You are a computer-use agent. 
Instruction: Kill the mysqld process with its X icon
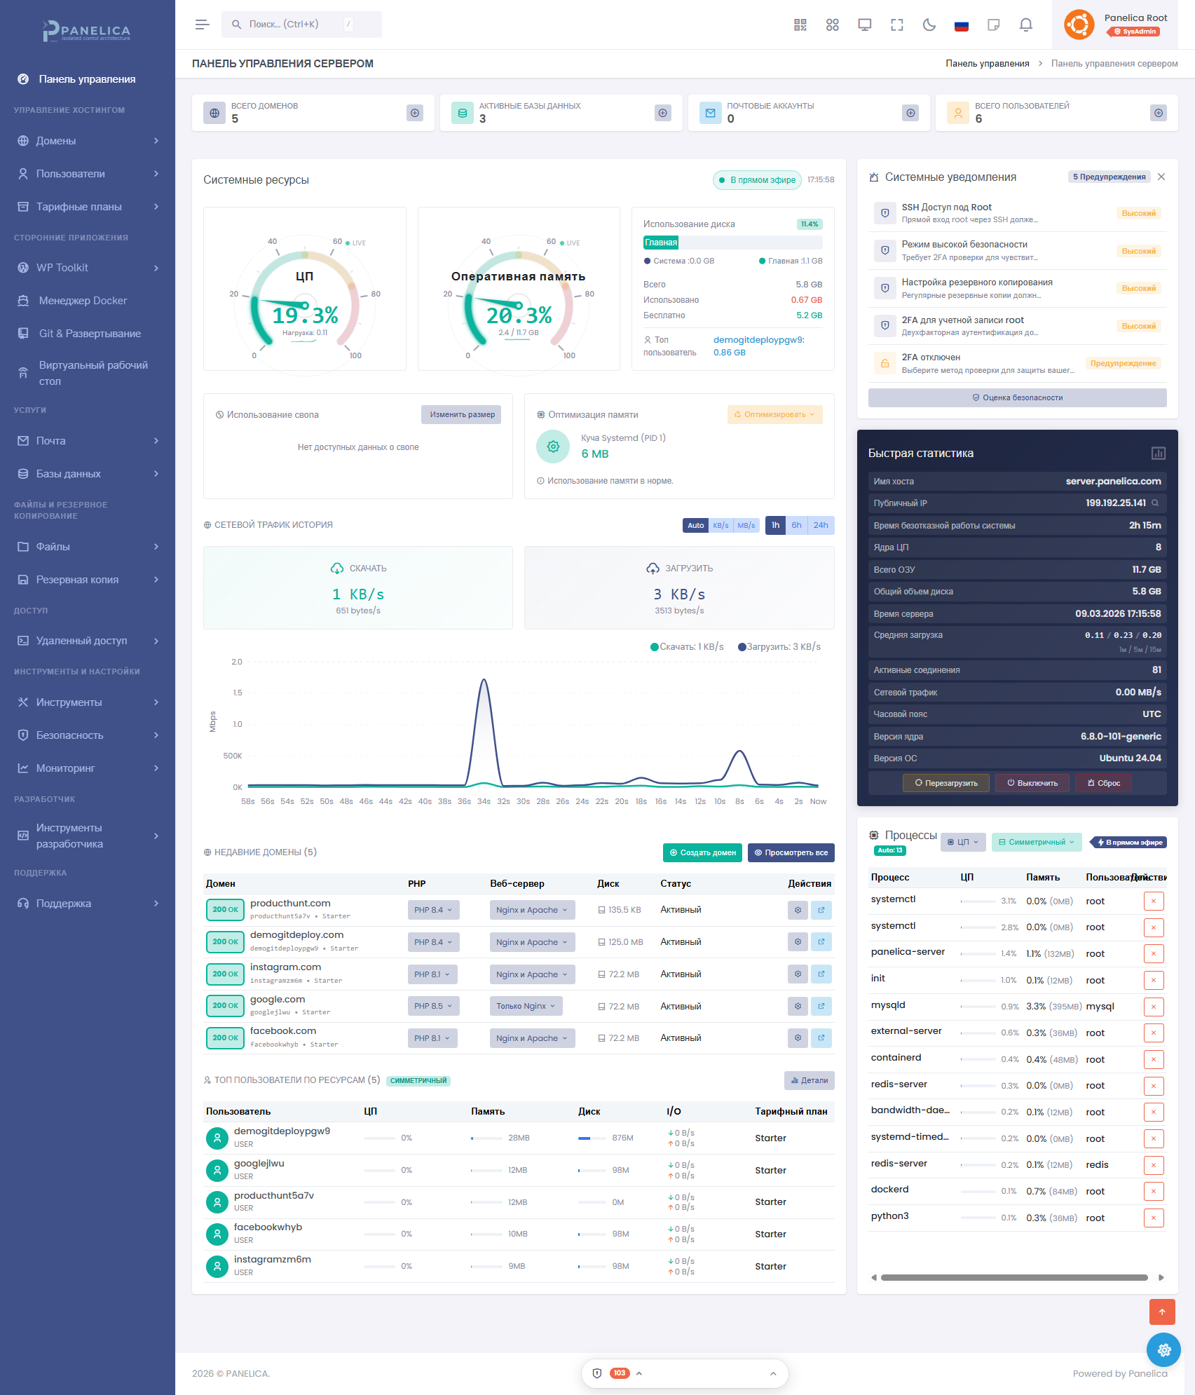tap(1154, 1007)
